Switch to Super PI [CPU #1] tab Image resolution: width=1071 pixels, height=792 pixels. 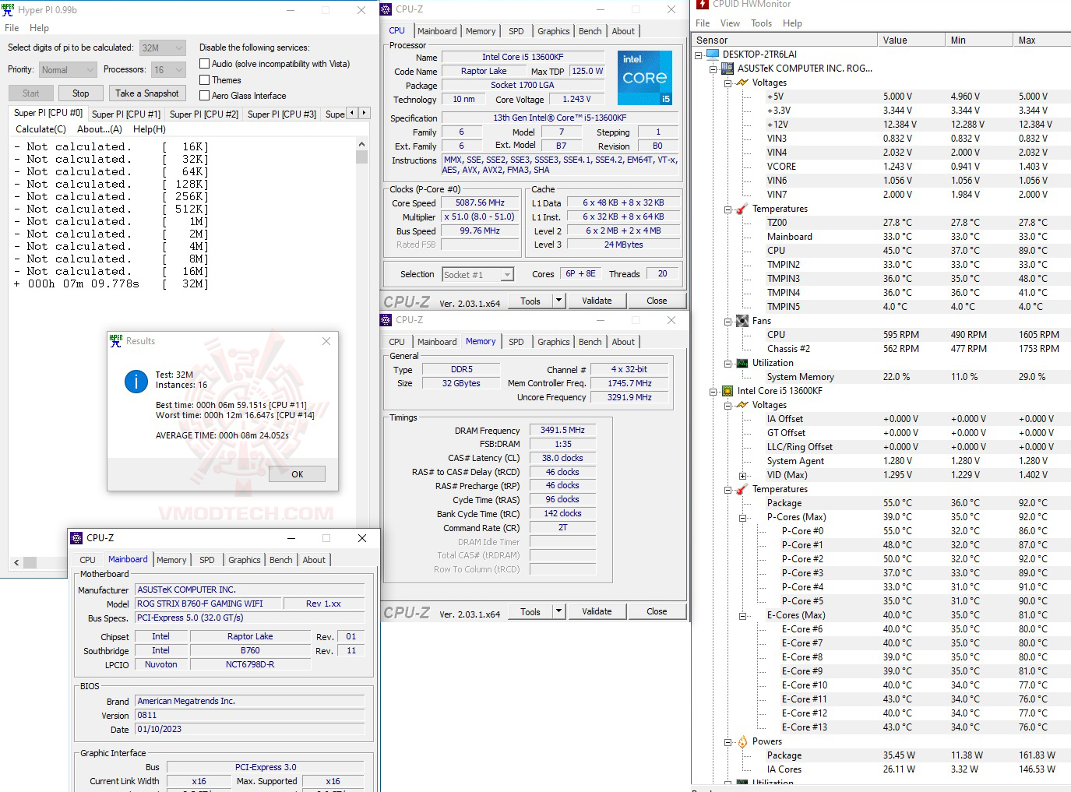pos(126,114)
